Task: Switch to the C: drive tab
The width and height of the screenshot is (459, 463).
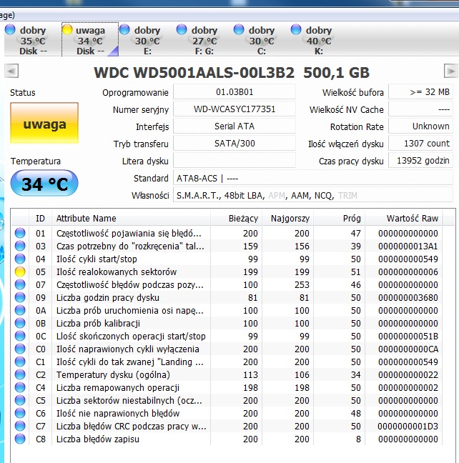Action: pyautogui.click(x=261, y=40)
